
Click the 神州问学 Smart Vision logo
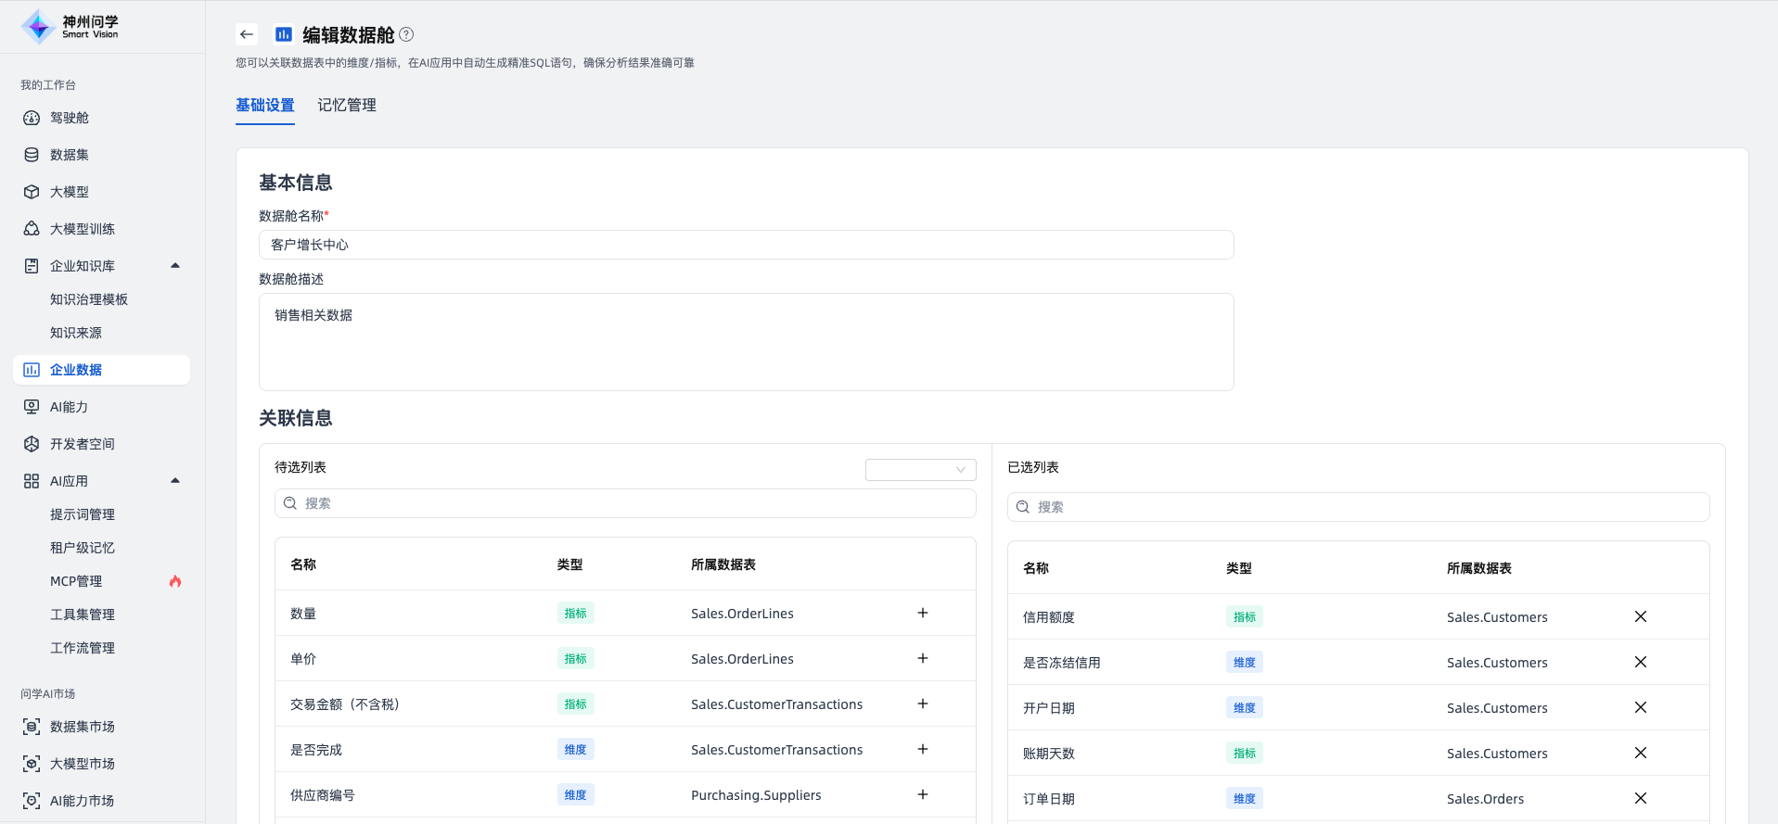point(70,27)
